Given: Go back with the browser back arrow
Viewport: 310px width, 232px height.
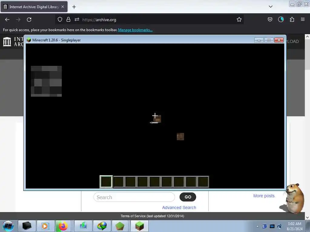Looking at the screenshot, I should tap(7, 20).
